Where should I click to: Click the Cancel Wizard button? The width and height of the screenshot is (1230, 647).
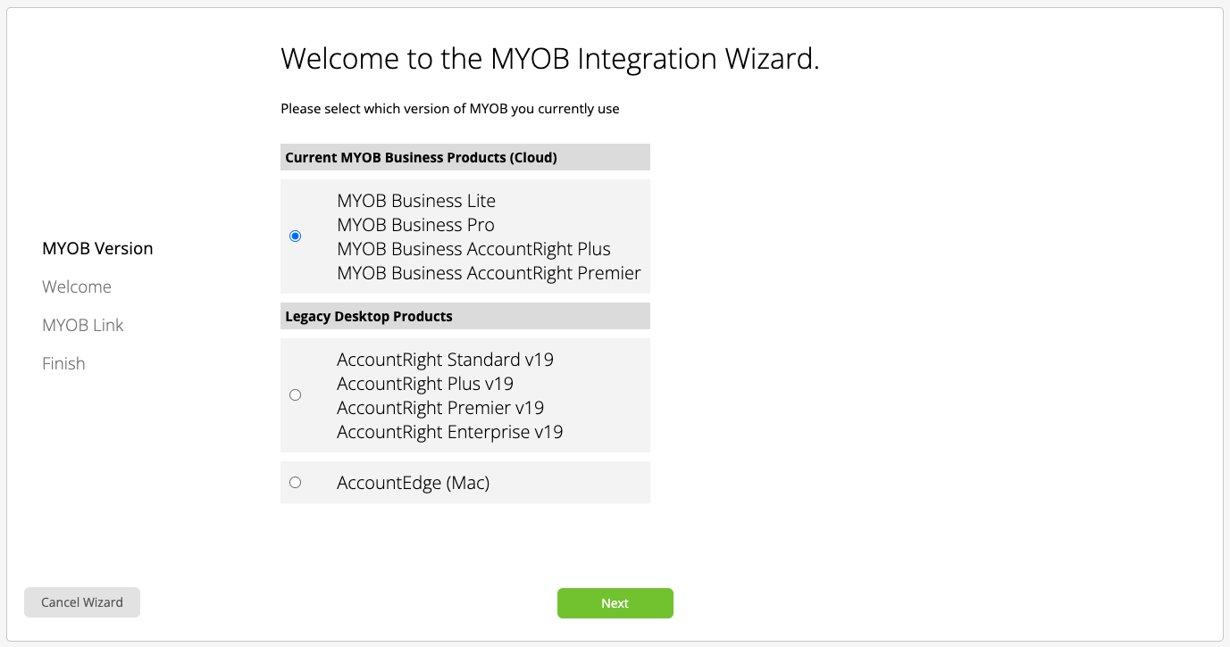(x=81, y=601)
